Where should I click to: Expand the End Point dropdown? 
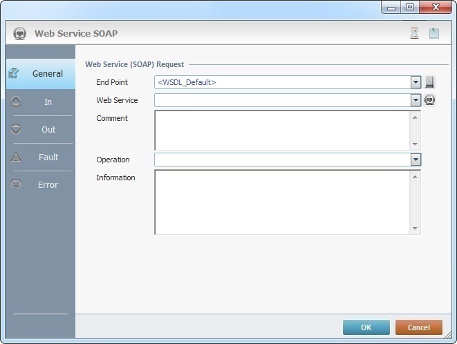pyautogui.click(x=416, y=82)
